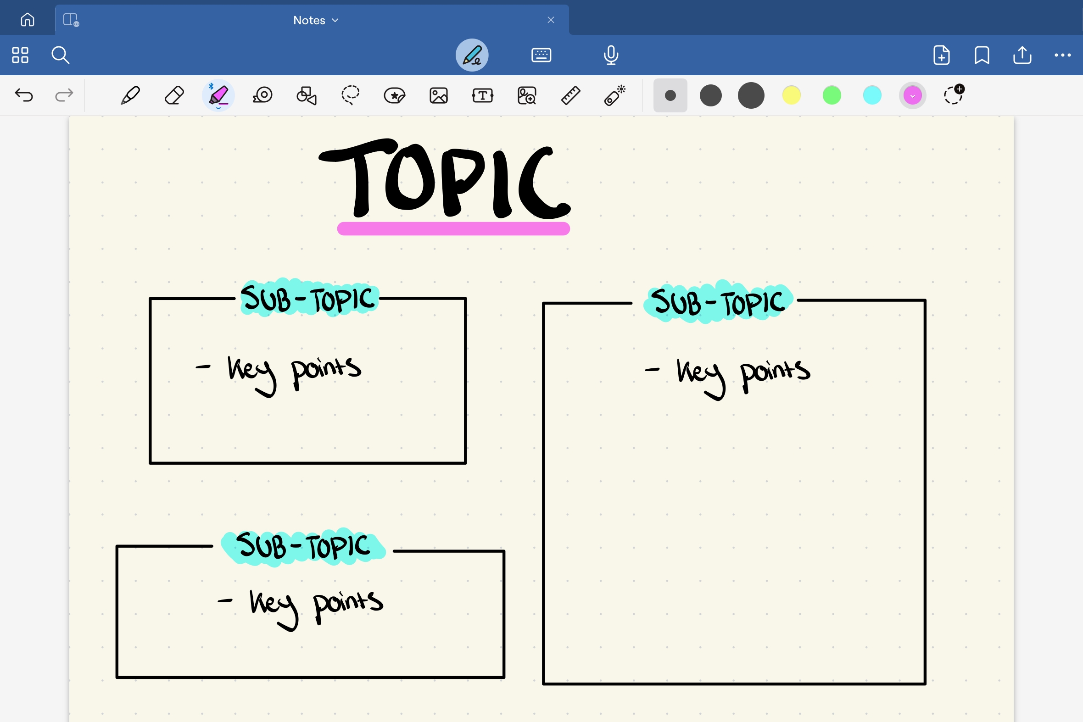The image size is (1083, 722).
Task: Open the documents overview grid
Action: [x=19, y=55]
